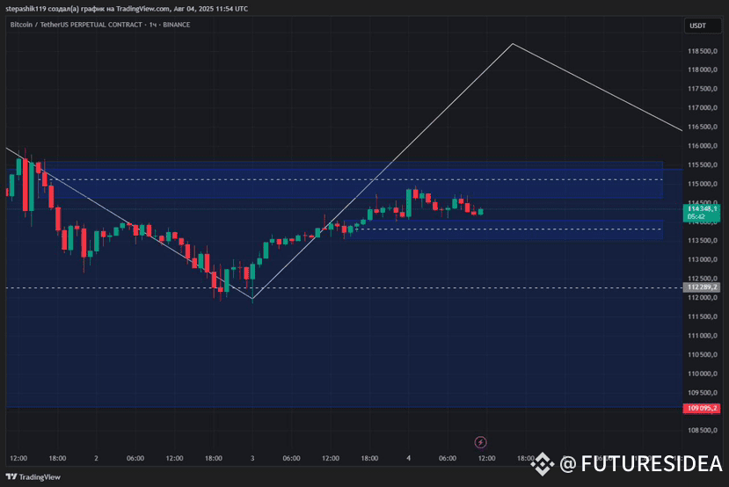Open the TradingView logo link
This screenshot has width=729, height=487.
coord(33,476)
